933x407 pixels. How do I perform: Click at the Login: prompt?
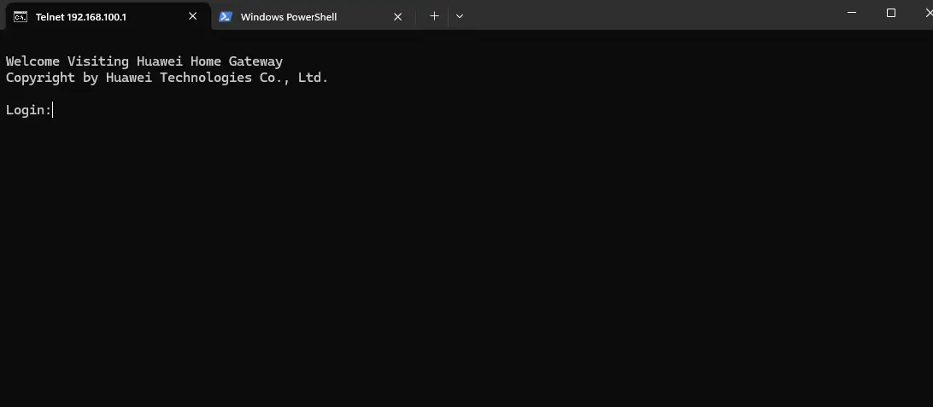29,110
